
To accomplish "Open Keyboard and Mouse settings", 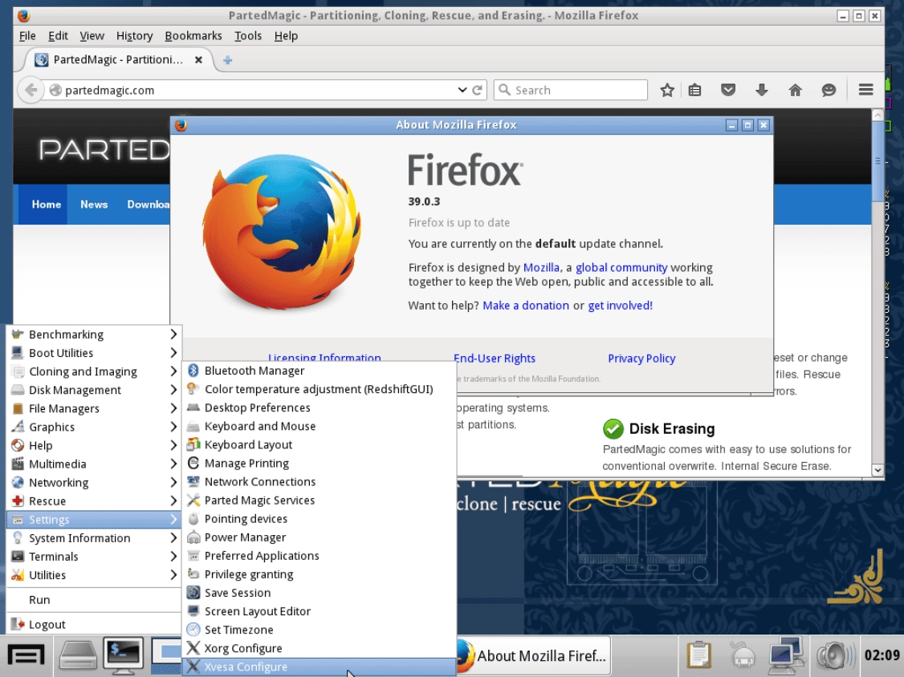I will pos(320,426).
